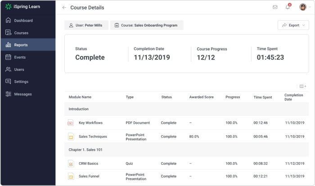Image resolution: width=315 pixels, height=186 pixels.
Task: Open the User: Peter Mills filter
Action: pos(86,25)
